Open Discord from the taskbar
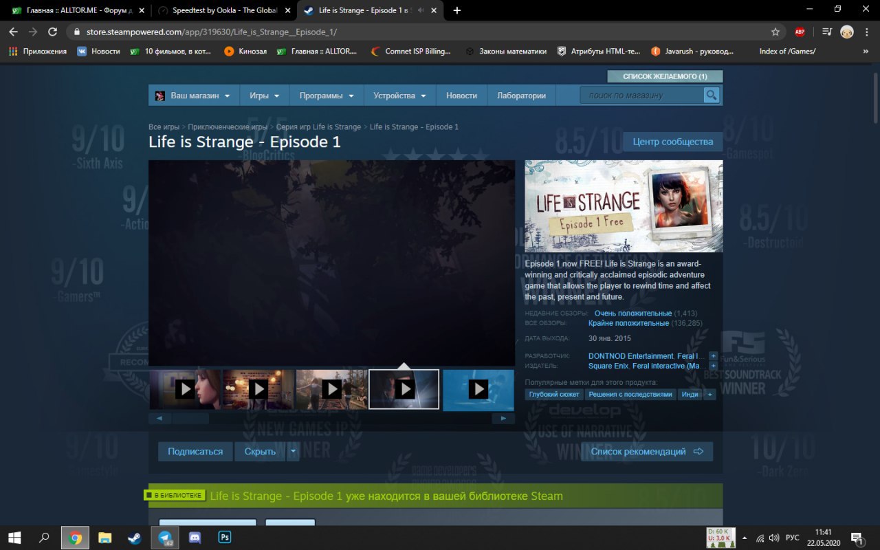This screenshot has width=880, height=550. (195, 538)
